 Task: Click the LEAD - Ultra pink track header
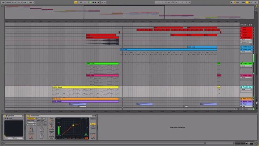tap(247, 75)
